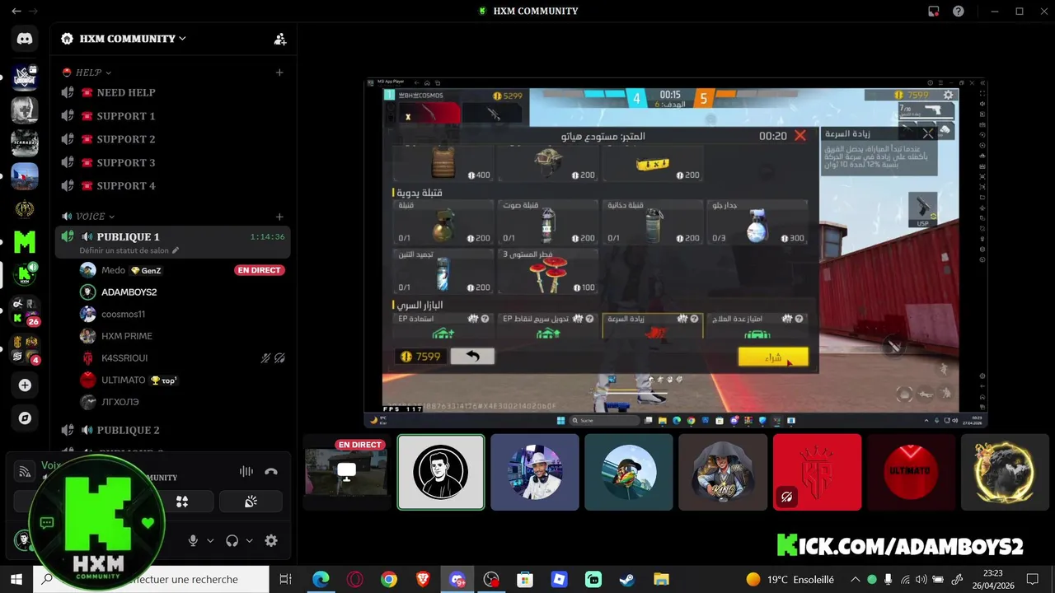Click the voice connection status icon
Screen dimensions: 1055x593
(26, 472)
